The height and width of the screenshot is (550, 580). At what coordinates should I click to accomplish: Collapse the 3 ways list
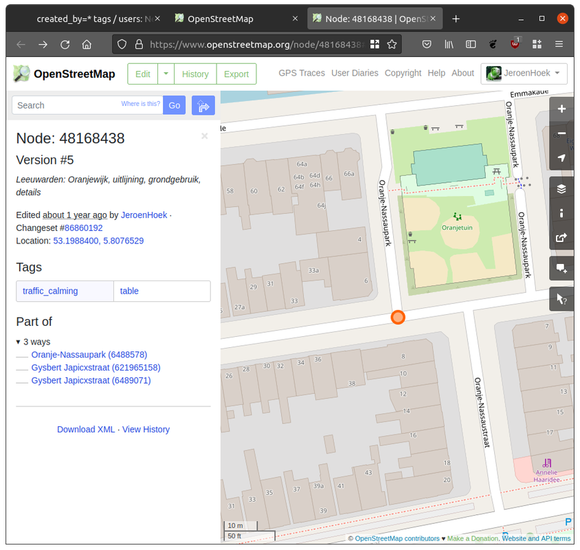pyautogui.click(x=33, y=342)
